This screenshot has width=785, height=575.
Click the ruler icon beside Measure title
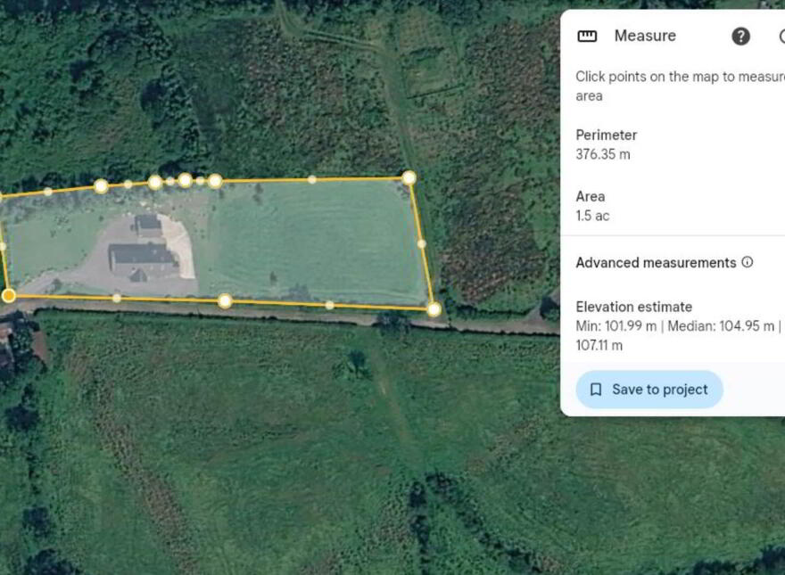[587, 36]
